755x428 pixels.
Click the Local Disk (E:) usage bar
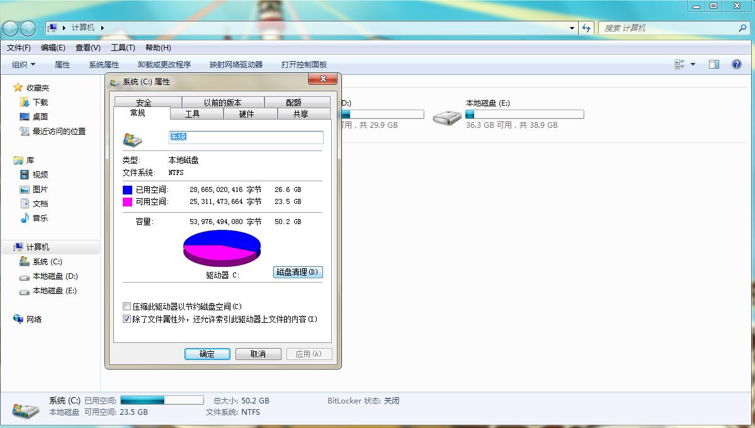tap(525, 114)
